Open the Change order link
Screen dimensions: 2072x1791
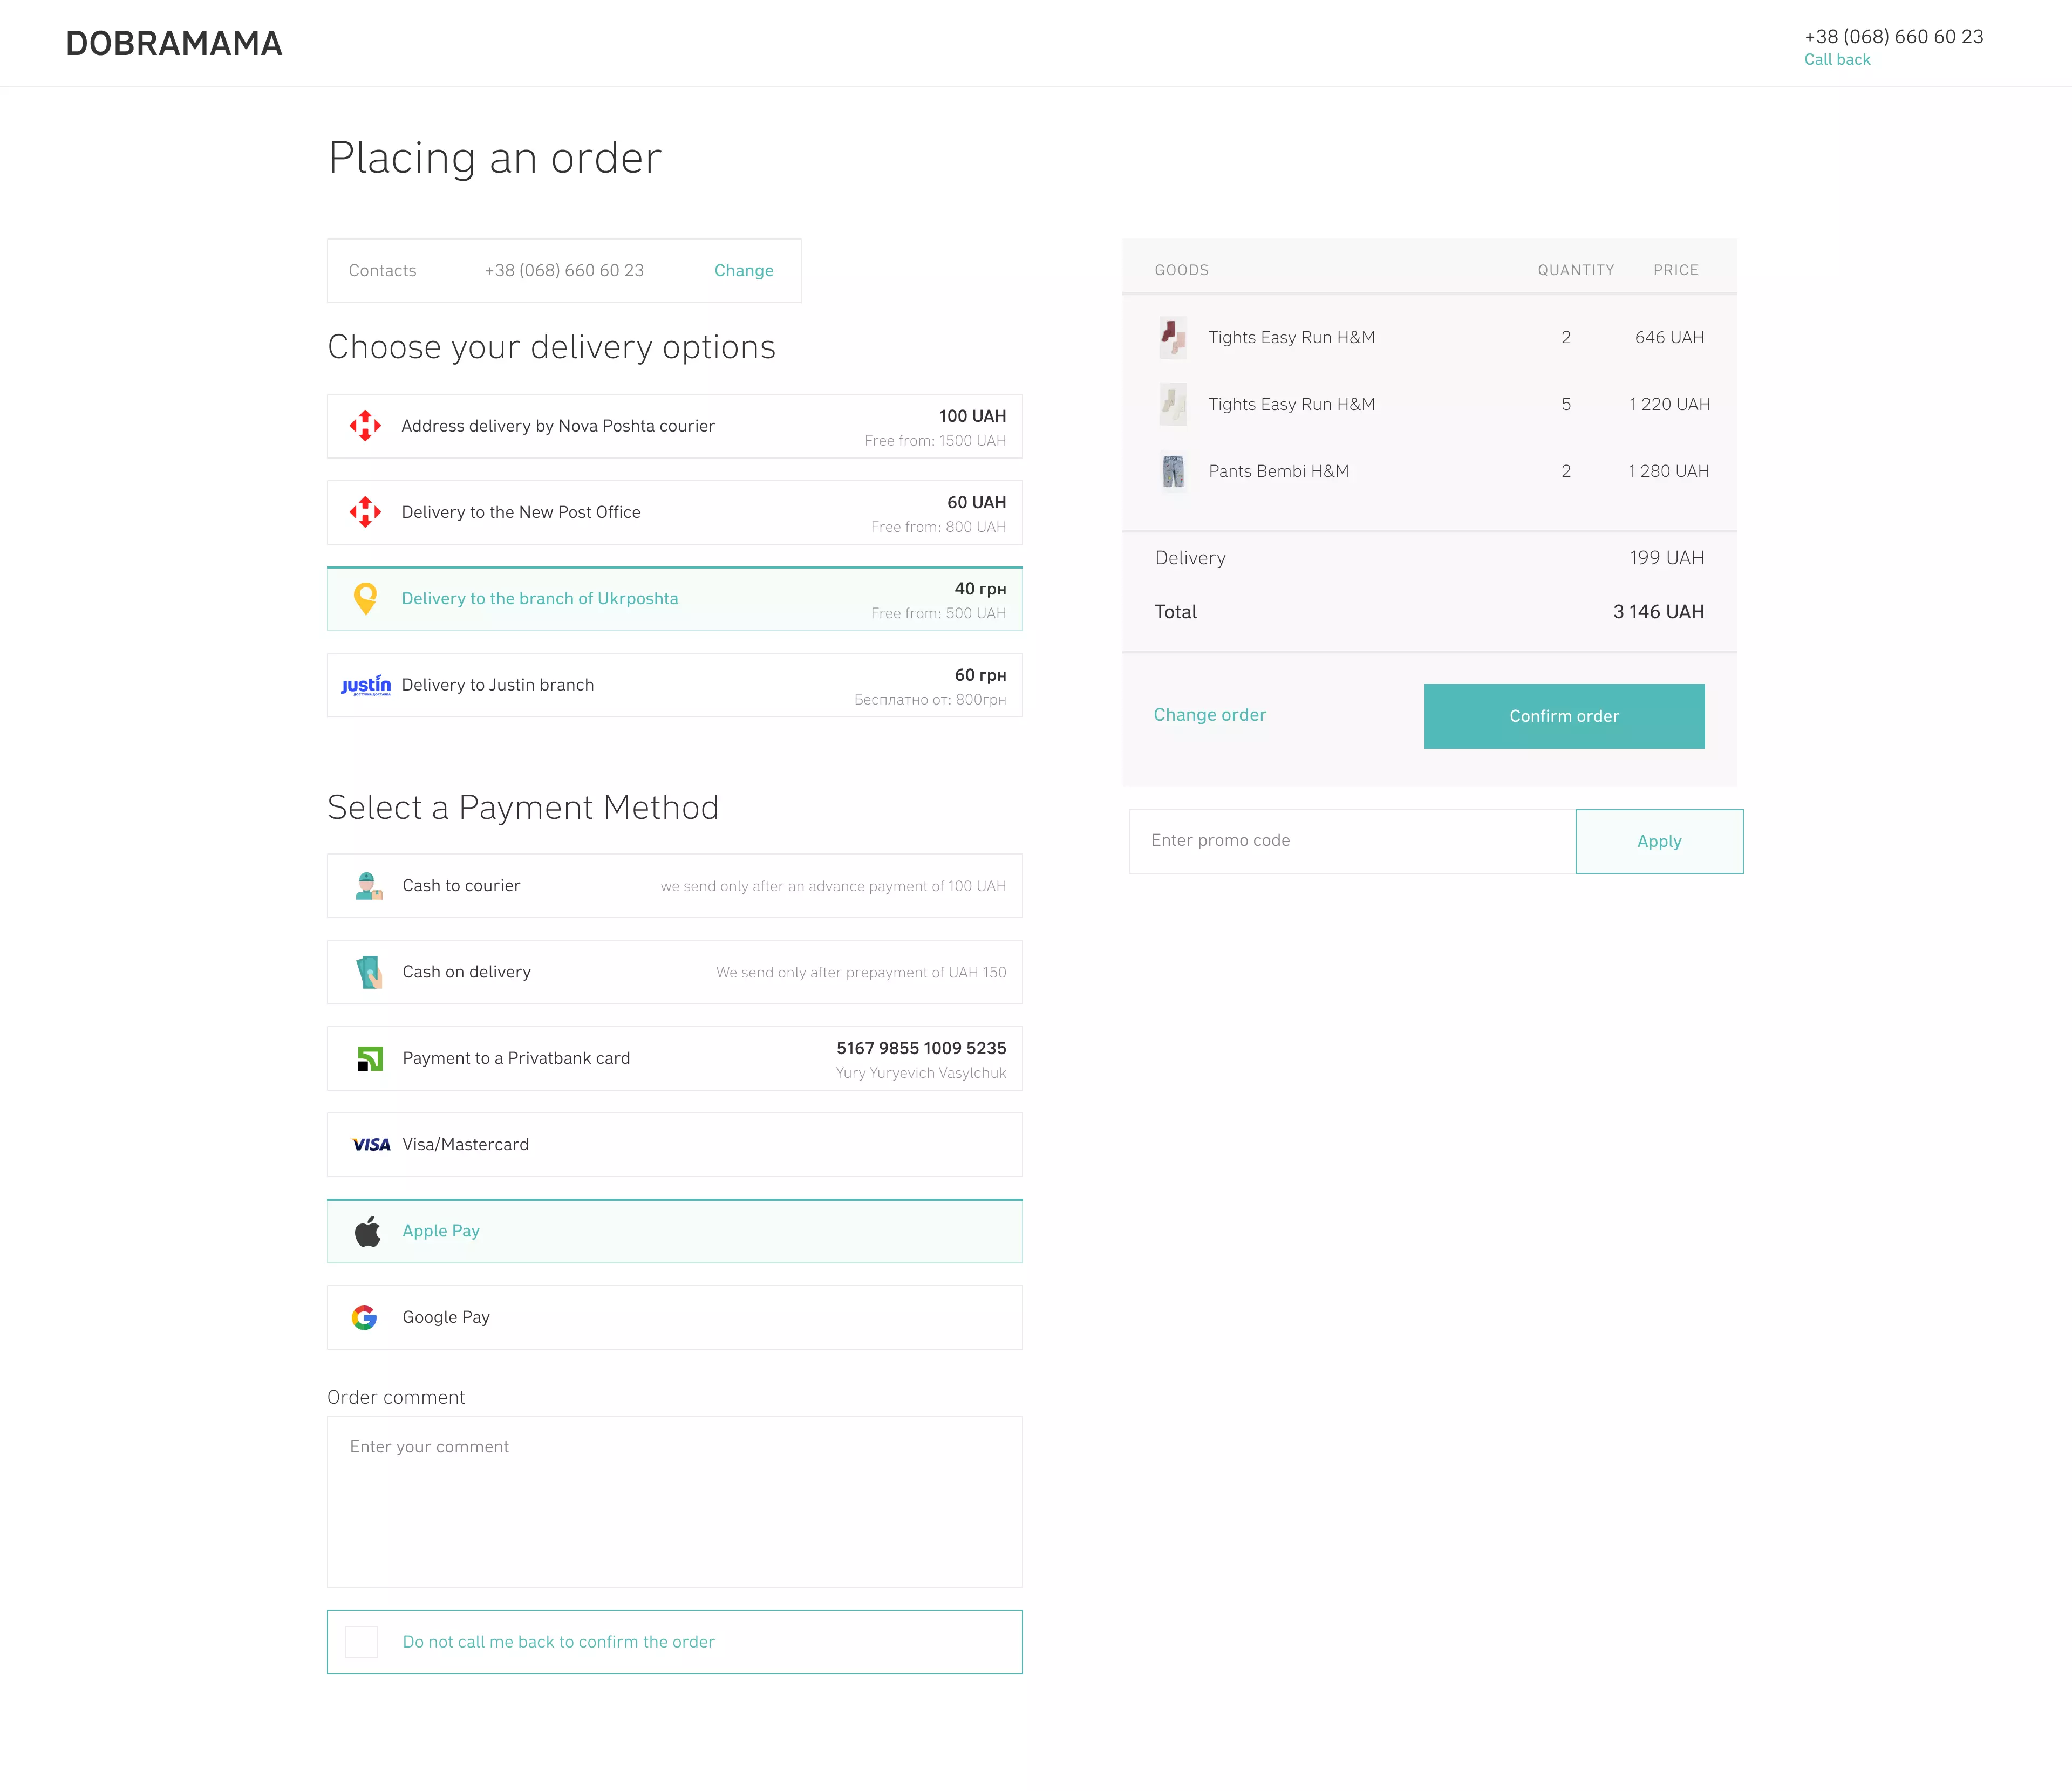coord(1209,715)
